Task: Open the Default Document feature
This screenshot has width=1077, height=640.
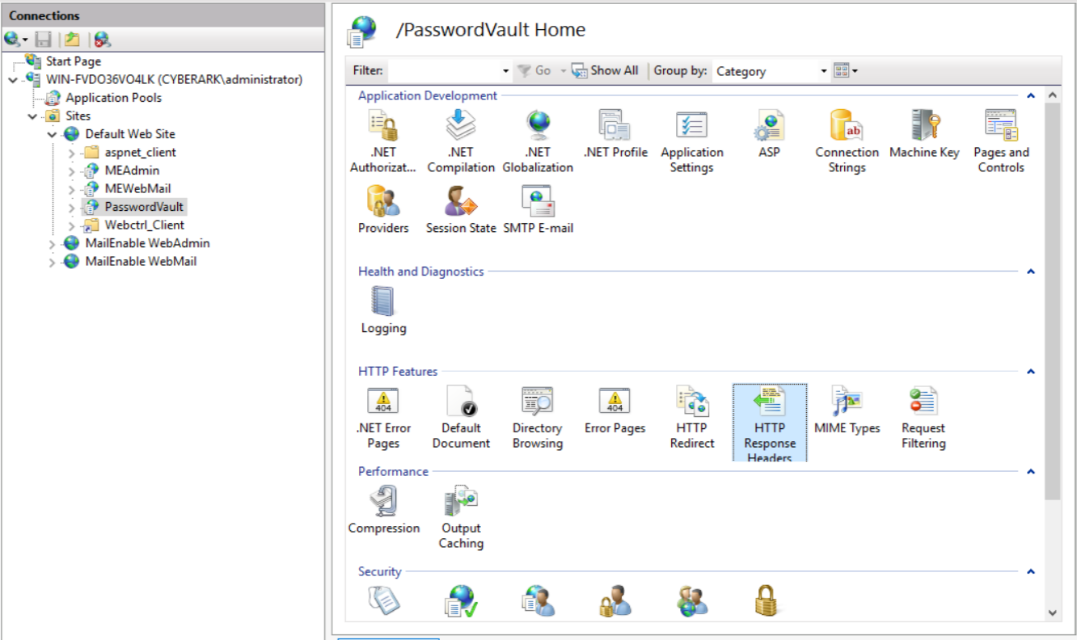Action: tap(461, 417)
